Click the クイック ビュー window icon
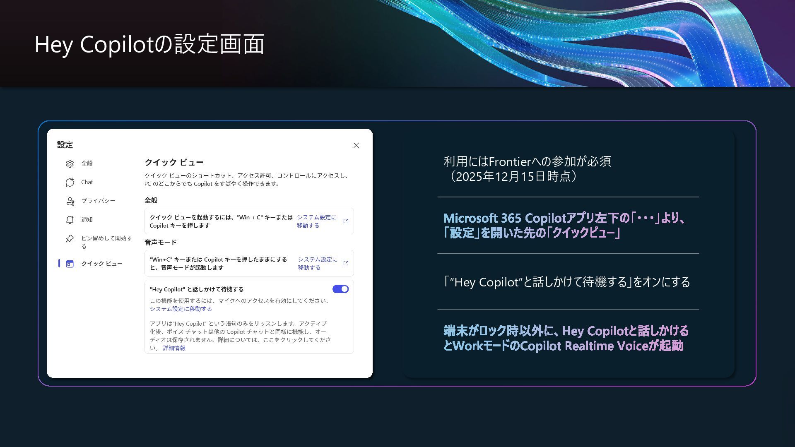 (x=70, y=264)
